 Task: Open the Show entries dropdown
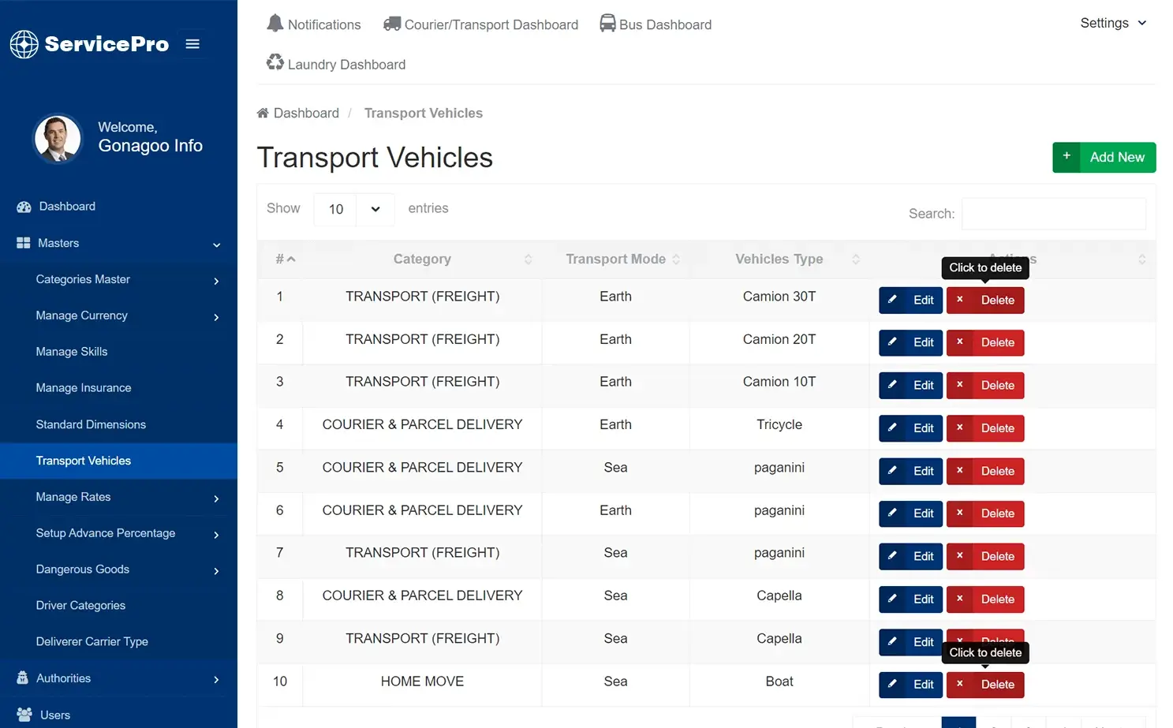[x=354, y=209]
